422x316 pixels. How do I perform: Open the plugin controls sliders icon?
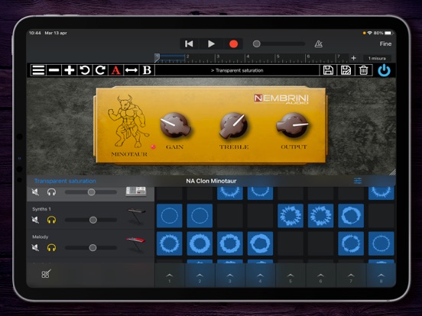[358, 181]
